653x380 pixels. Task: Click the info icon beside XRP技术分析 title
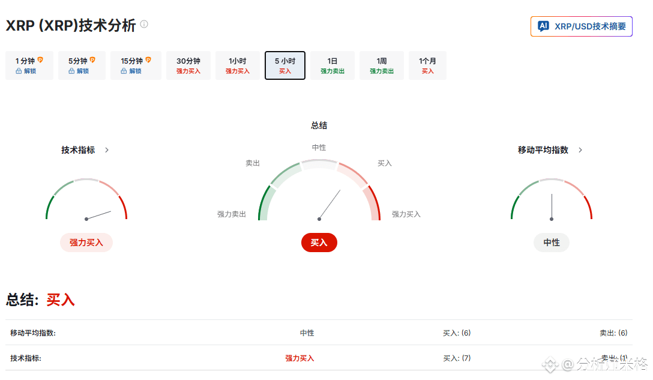click(144, 24)
